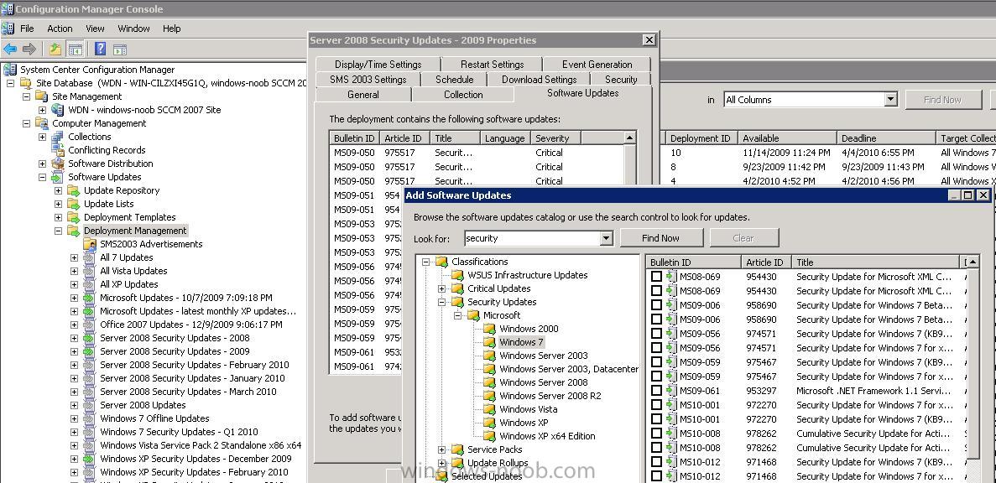
Task: Toggle the Show/Hide Console Tree toolbar icon
Action: [x=75, y=49]
